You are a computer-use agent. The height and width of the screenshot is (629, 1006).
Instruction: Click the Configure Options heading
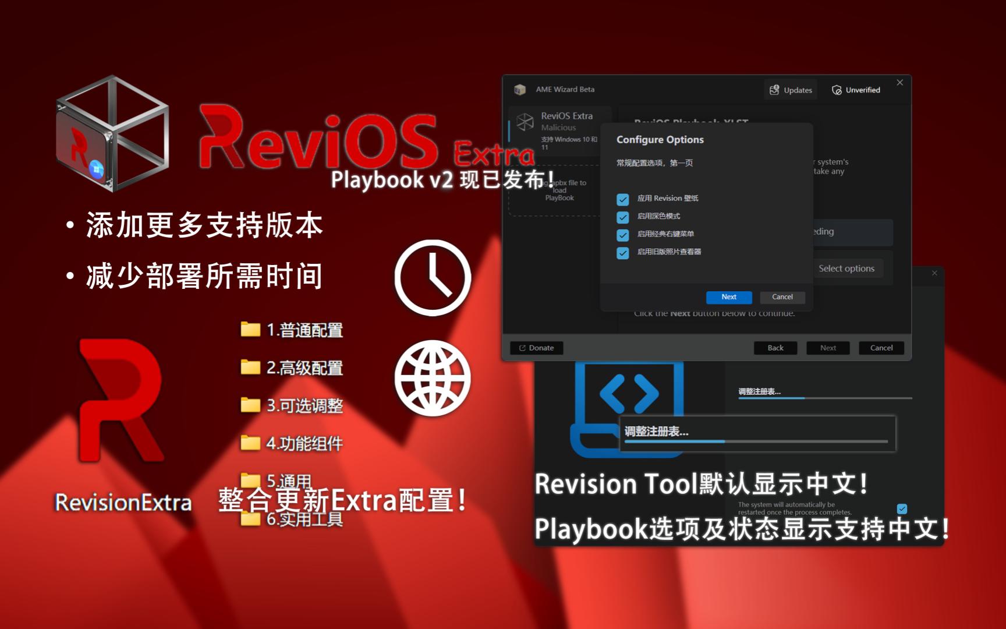660,140
